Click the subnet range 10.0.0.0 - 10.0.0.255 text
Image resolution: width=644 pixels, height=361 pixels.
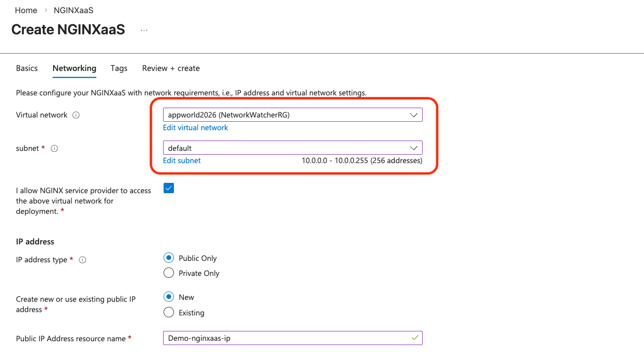click(x=362, y=161)
